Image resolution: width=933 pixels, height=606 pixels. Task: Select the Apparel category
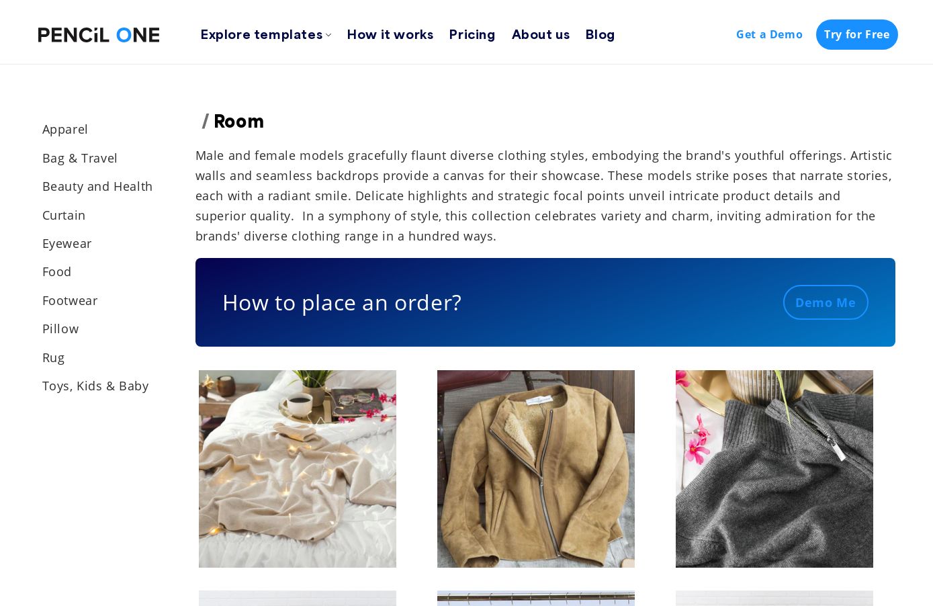point(65,129)
